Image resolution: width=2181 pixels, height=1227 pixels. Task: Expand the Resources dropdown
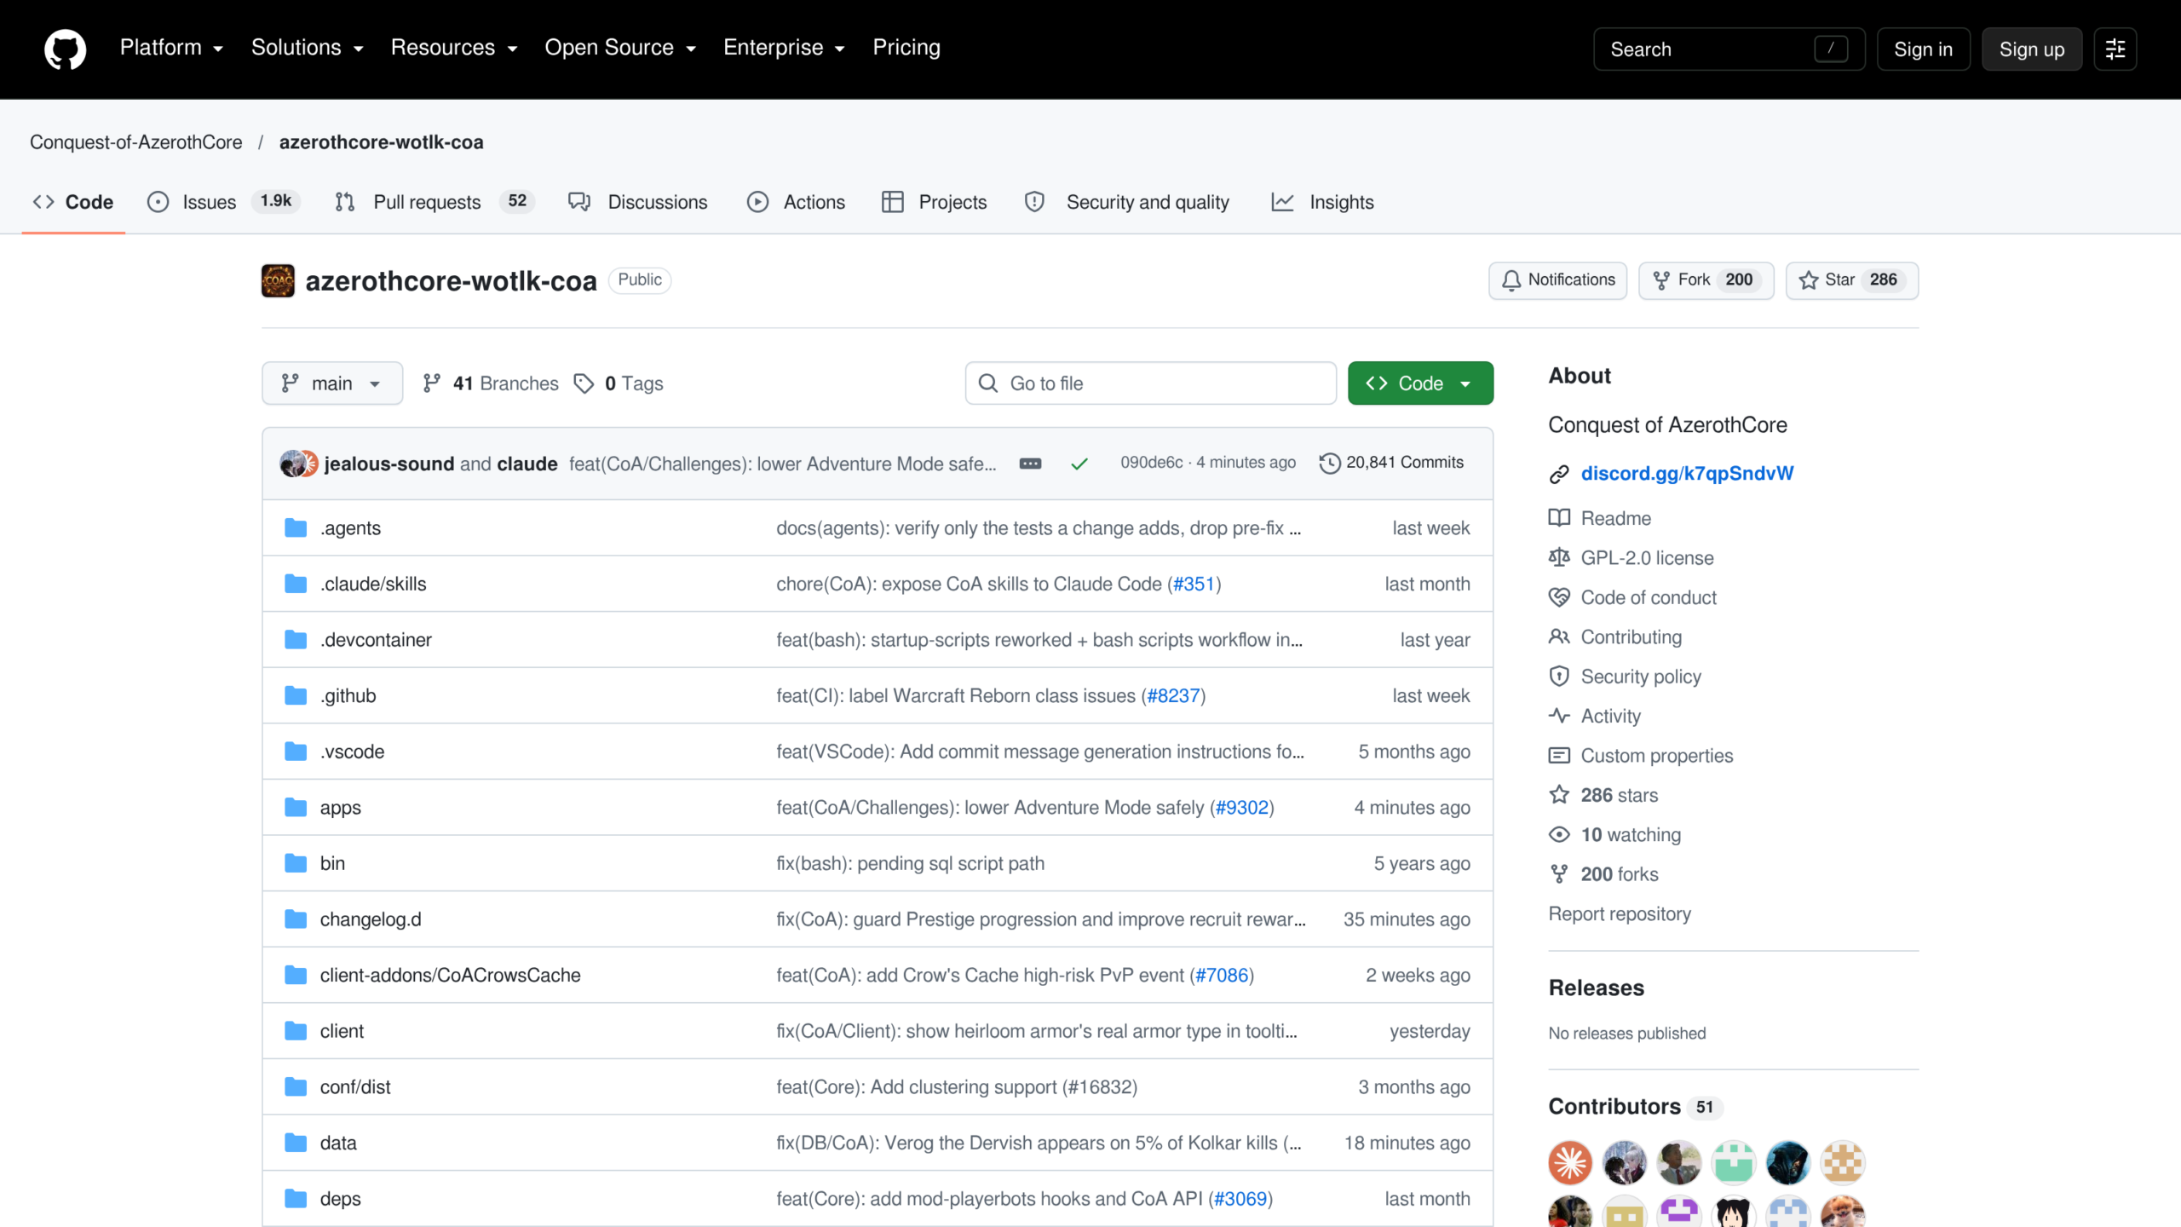pyautogui.click(x=453, y=48)
